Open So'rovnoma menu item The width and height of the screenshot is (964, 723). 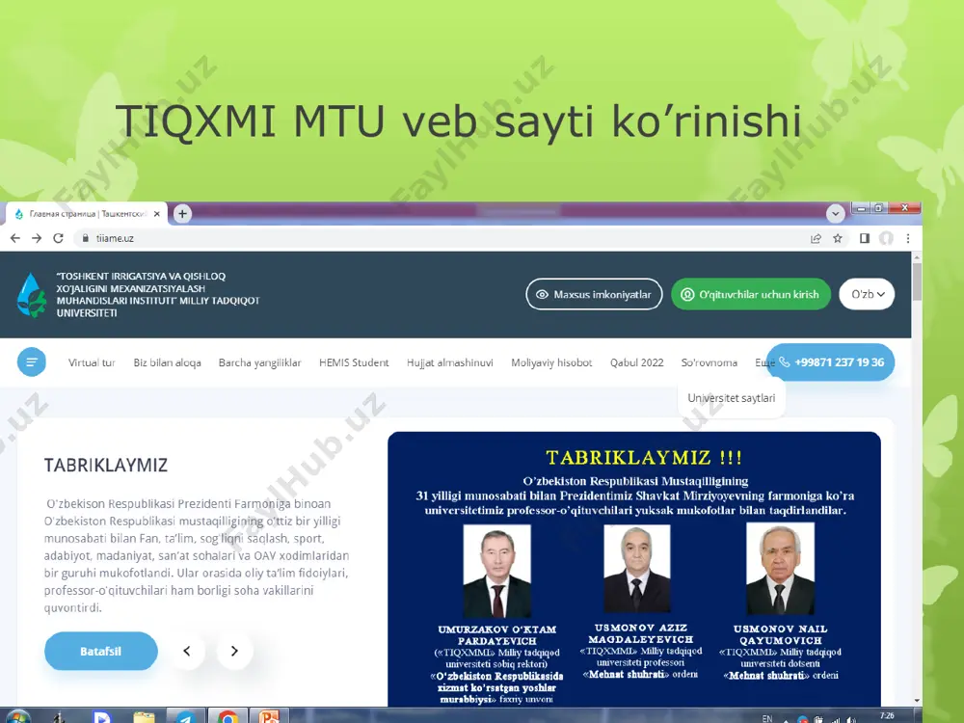(709, 362)
